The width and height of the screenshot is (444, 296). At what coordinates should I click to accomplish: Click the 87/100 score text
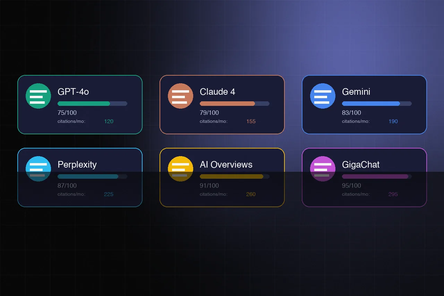tap(67, 186)
